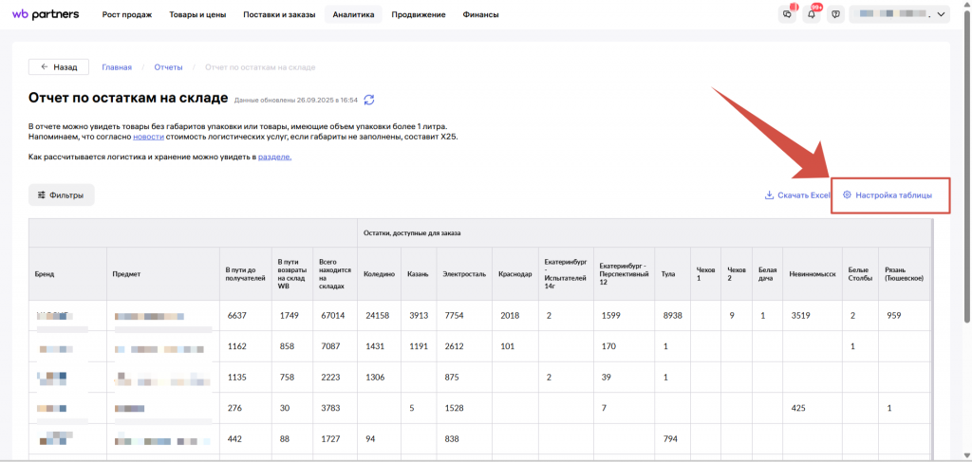Open the Товары и цены menu
The image size is (972, 462).
pos(196,15)
